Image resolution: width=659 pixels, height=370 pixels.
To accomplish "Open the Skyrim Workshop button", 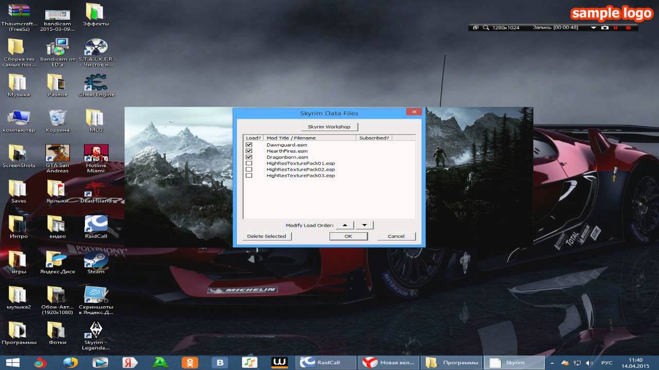I will [x=329, y=126].
